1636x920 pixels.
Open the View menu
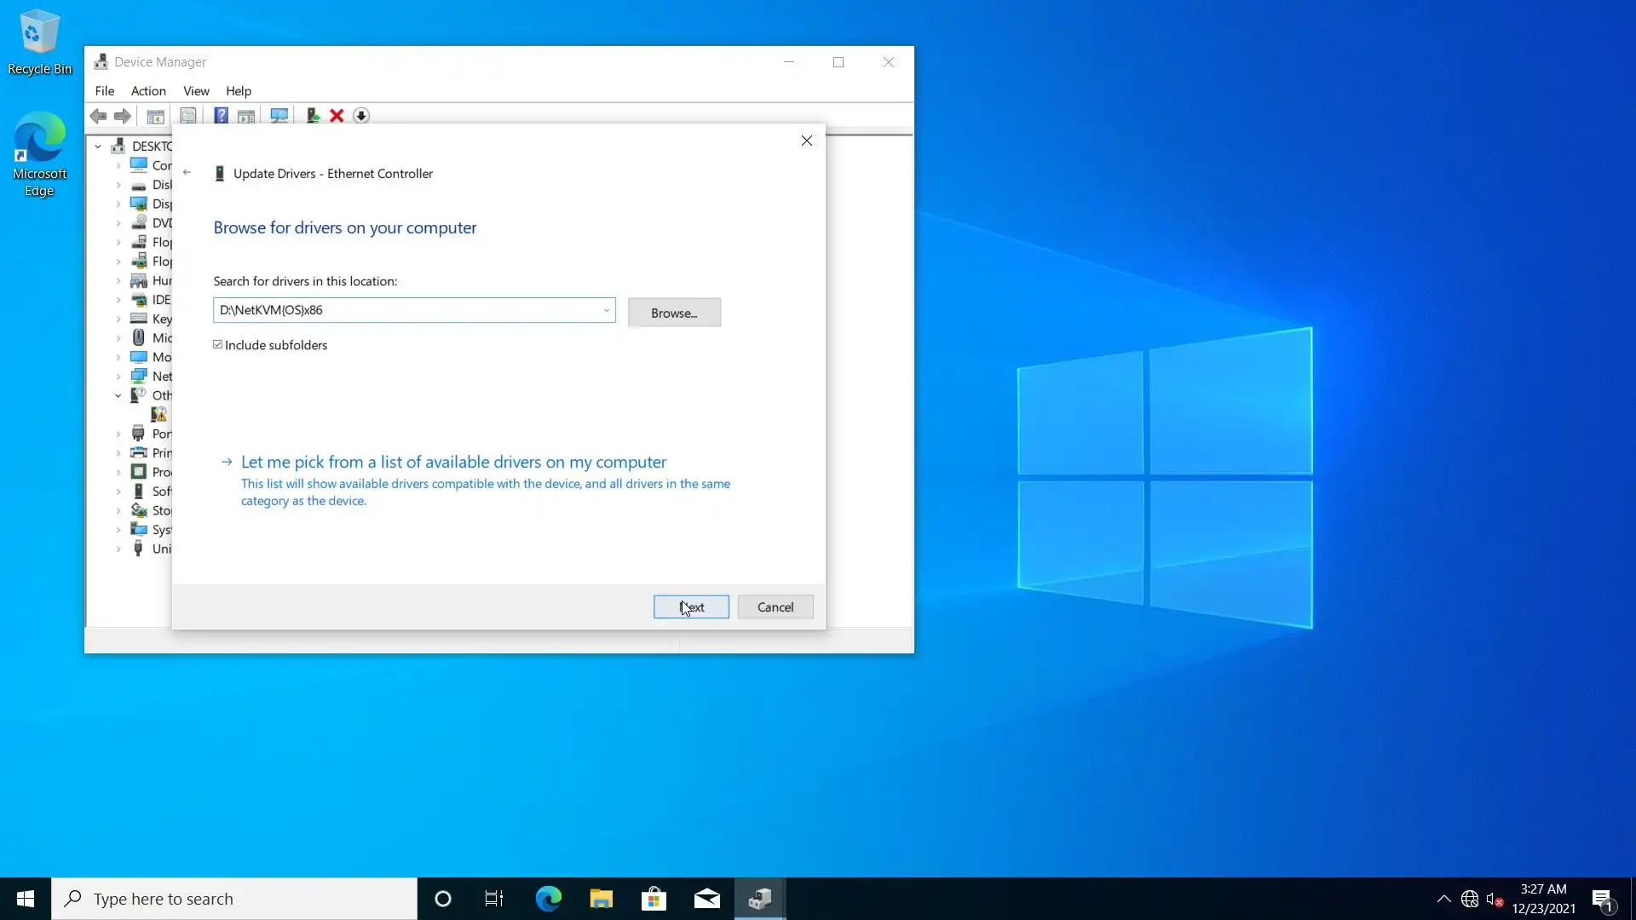point(196,91)
